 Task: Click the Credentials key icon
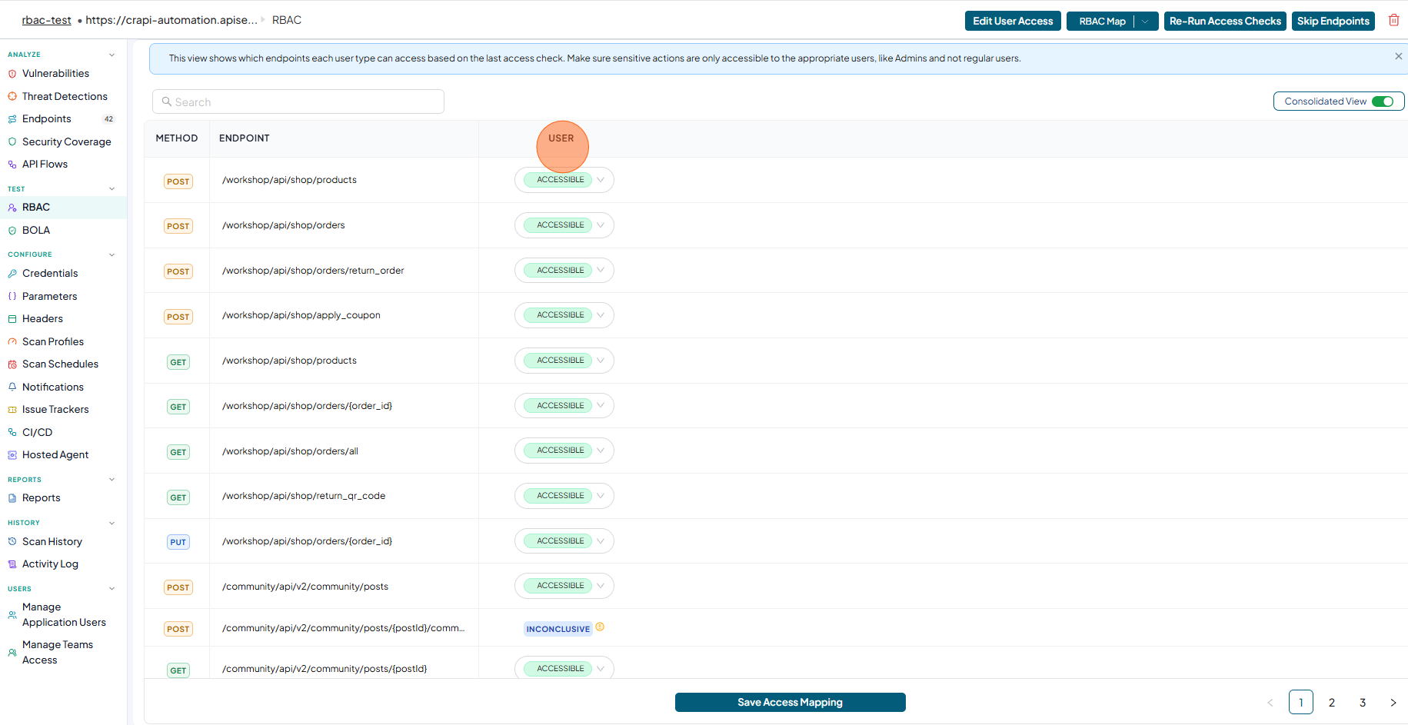click(12, 274)
